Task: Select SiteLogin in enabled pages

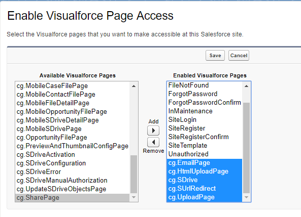Action: pos(205,120)
